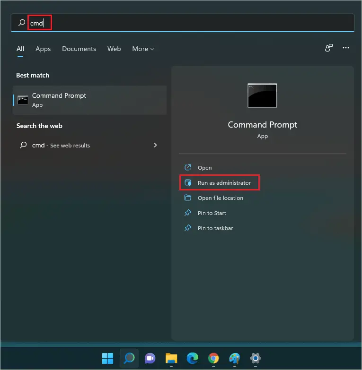
Task: Click the Pin to taskbar pushpin icon
Action: click(x=188, y=228)
